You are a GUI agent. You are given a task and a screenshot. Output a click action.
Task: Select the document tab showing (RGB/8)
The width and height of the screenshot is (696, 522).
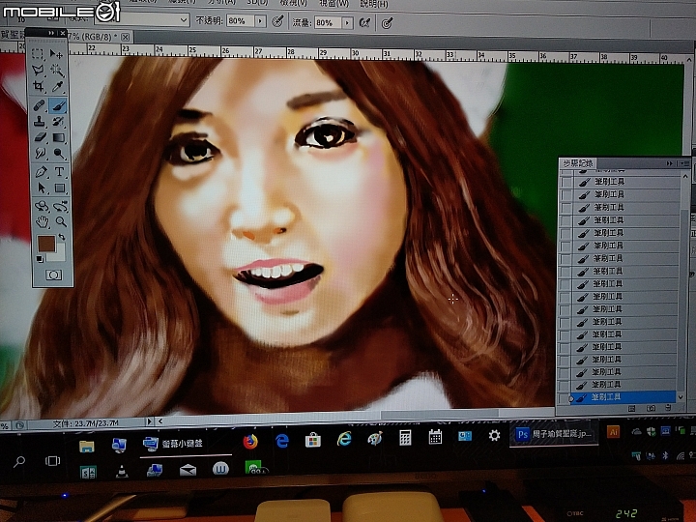[x=93, y=37]
